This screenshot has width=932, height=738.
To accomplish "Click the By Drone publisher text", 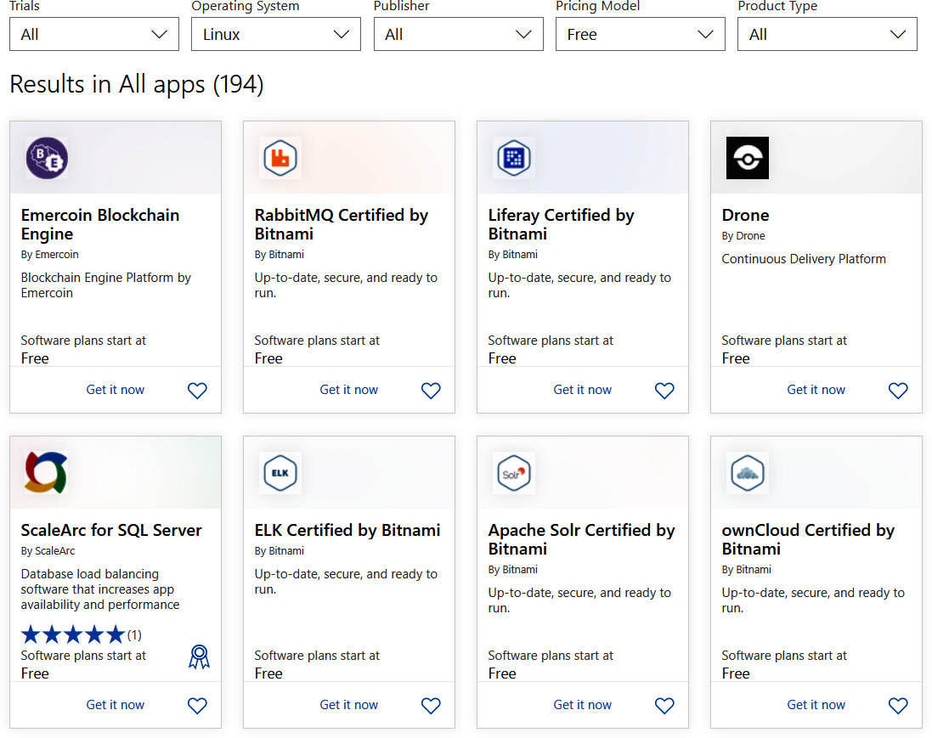I will click(743, 236).
